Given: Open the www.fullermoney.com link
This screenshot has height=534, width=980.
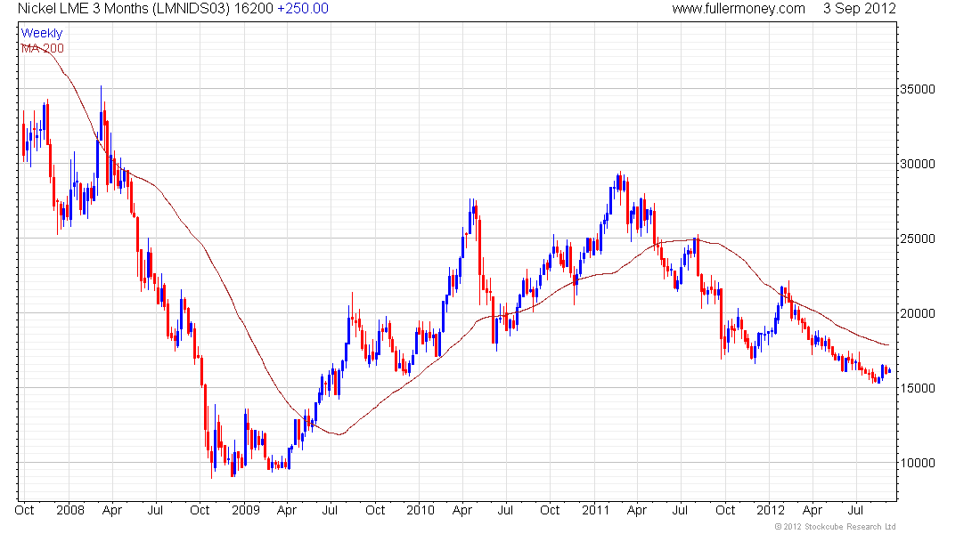Looking at the screenshot, I should tap(739, 9).
